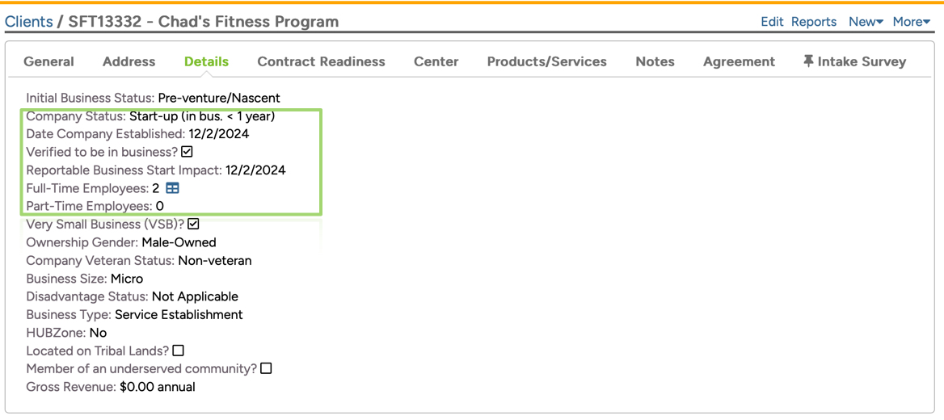
Task: Check the Located on Tribal Lands box
Action: coord(179,351)
